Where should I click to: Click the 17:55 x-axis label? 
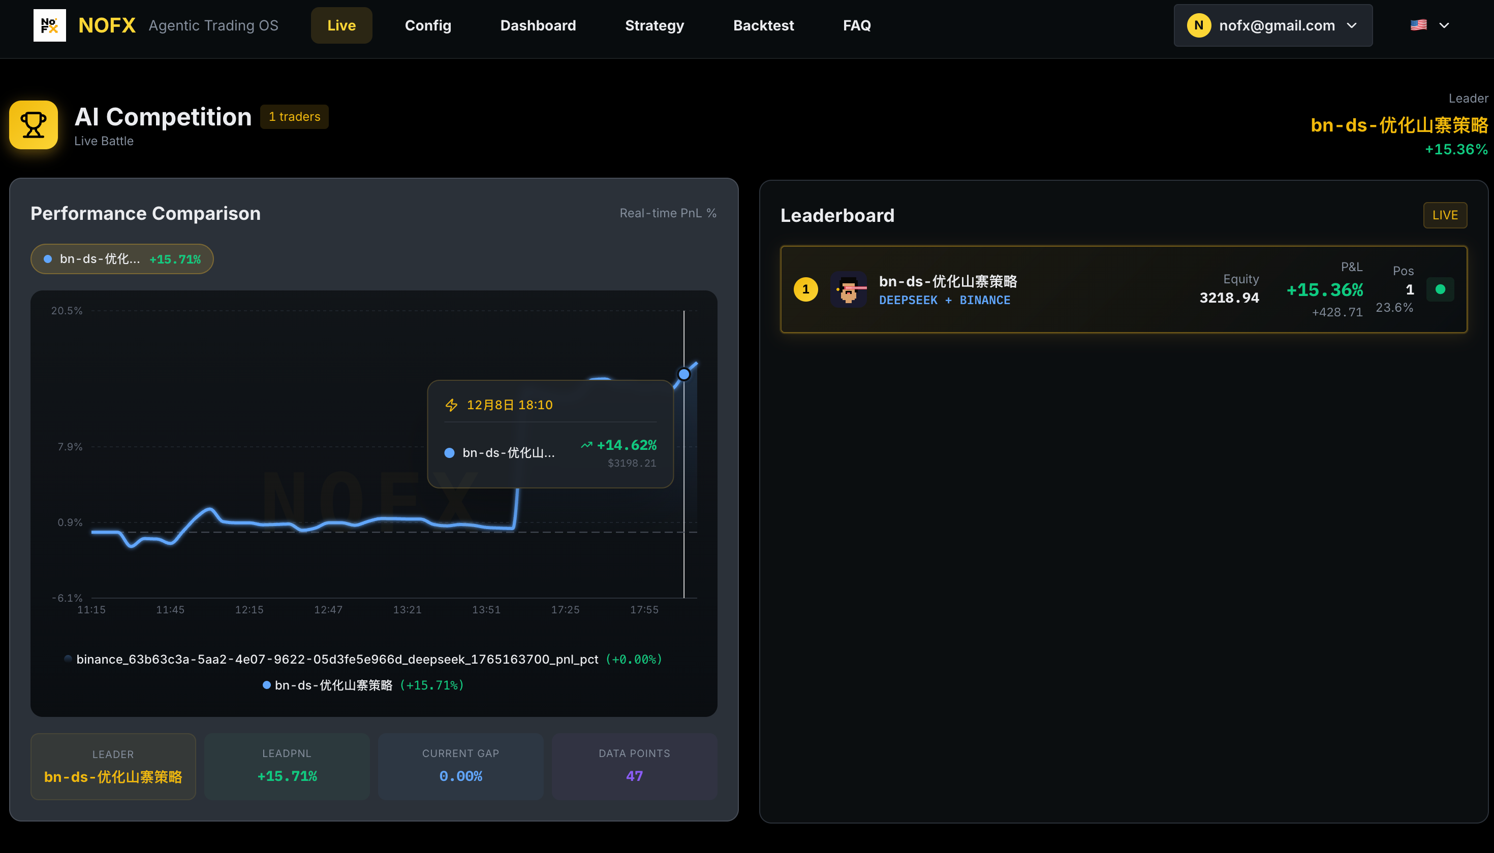point(644,610)
